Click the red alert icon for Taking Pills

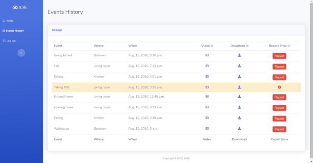[279, 87]
